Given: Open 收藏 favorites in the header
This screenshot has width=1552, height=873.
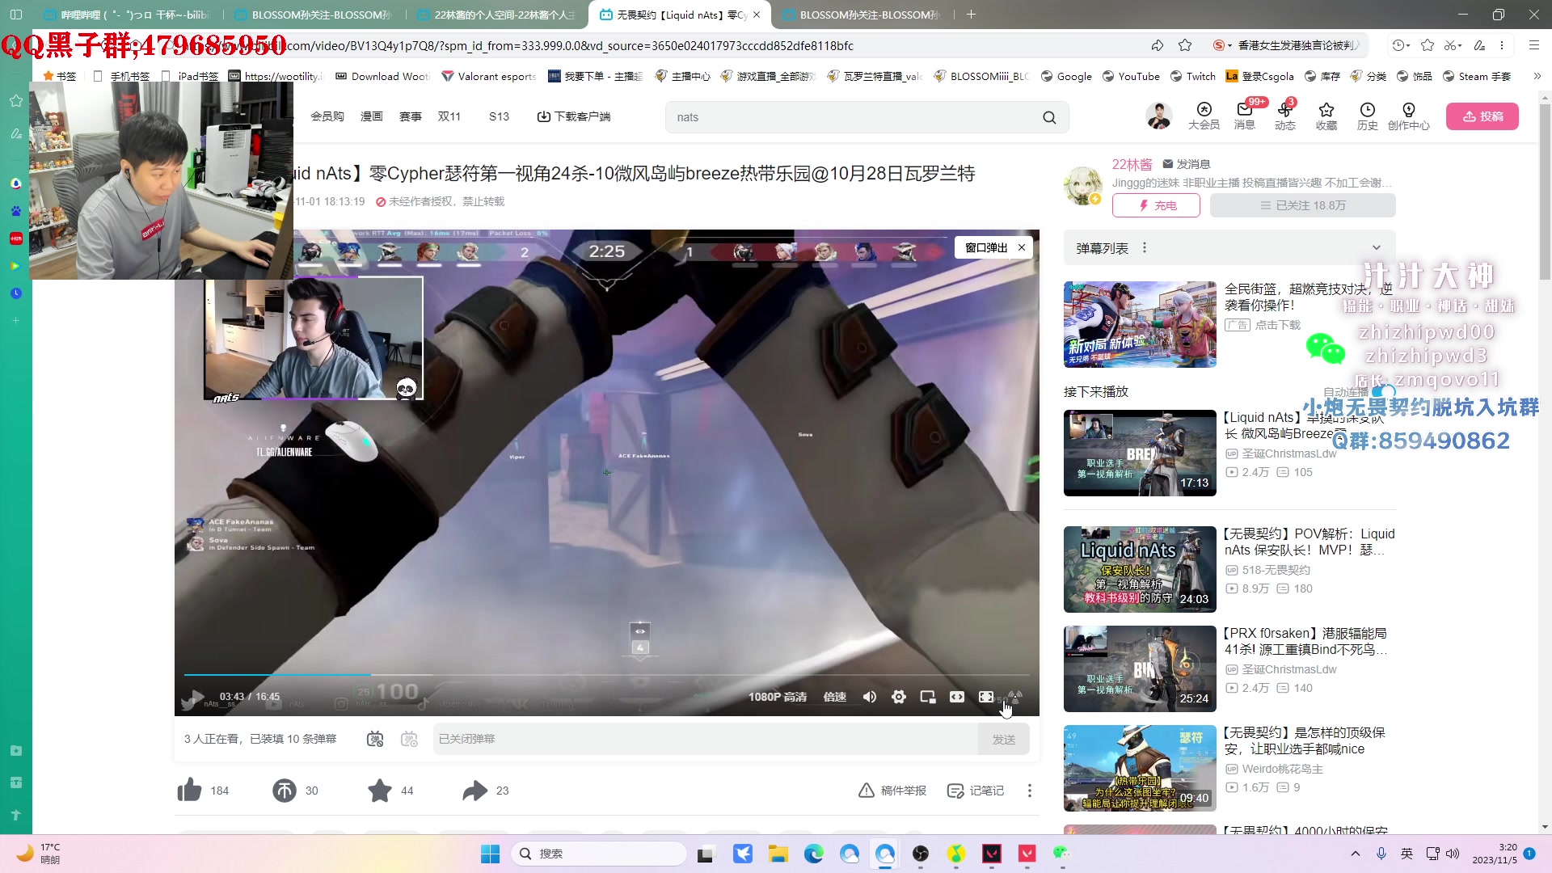Looking at the screenshot, I should click(1326, 116).
